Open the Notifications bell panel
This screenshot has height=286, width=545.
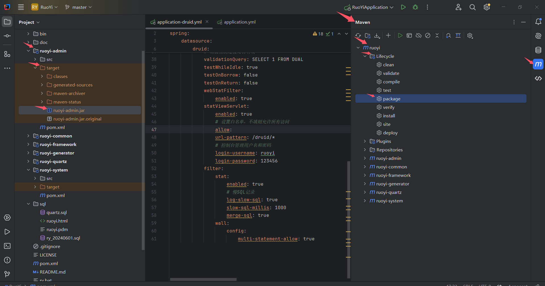[538, 22]
